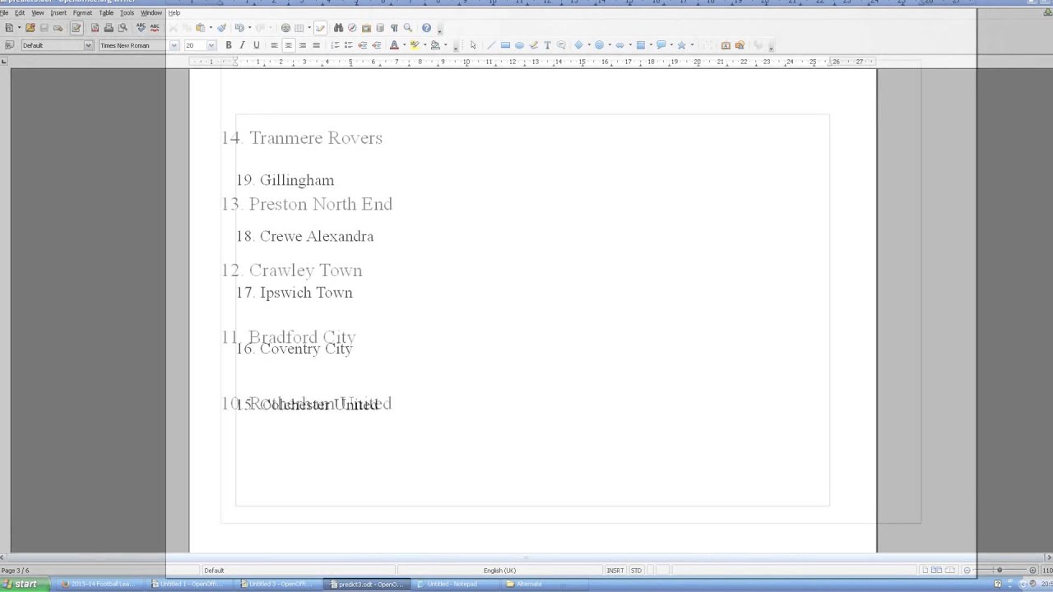Click the zoom slider in status bar
Screen dimensions: 1053x592
click(1000, 571)
